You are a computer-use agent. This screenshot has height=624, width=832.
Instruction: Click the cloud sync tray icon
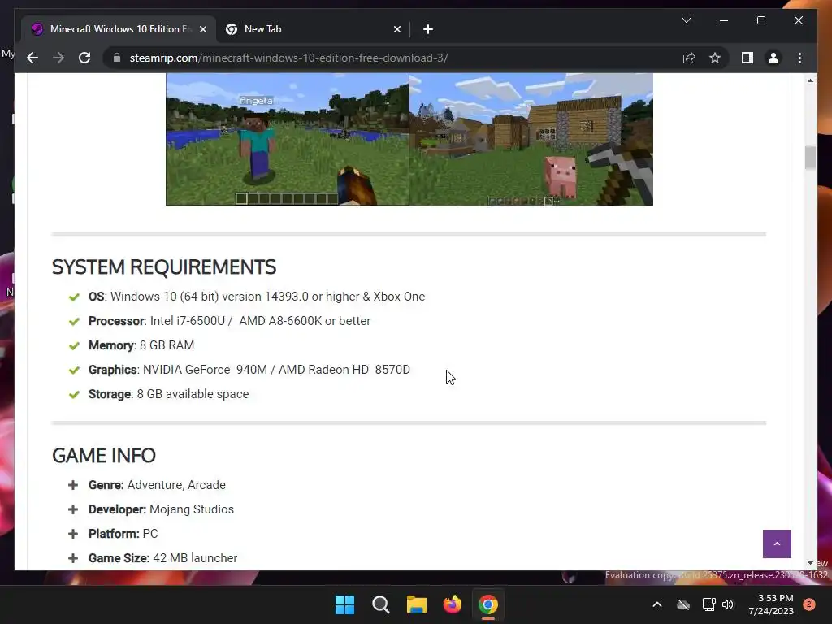tap(683, 604)
